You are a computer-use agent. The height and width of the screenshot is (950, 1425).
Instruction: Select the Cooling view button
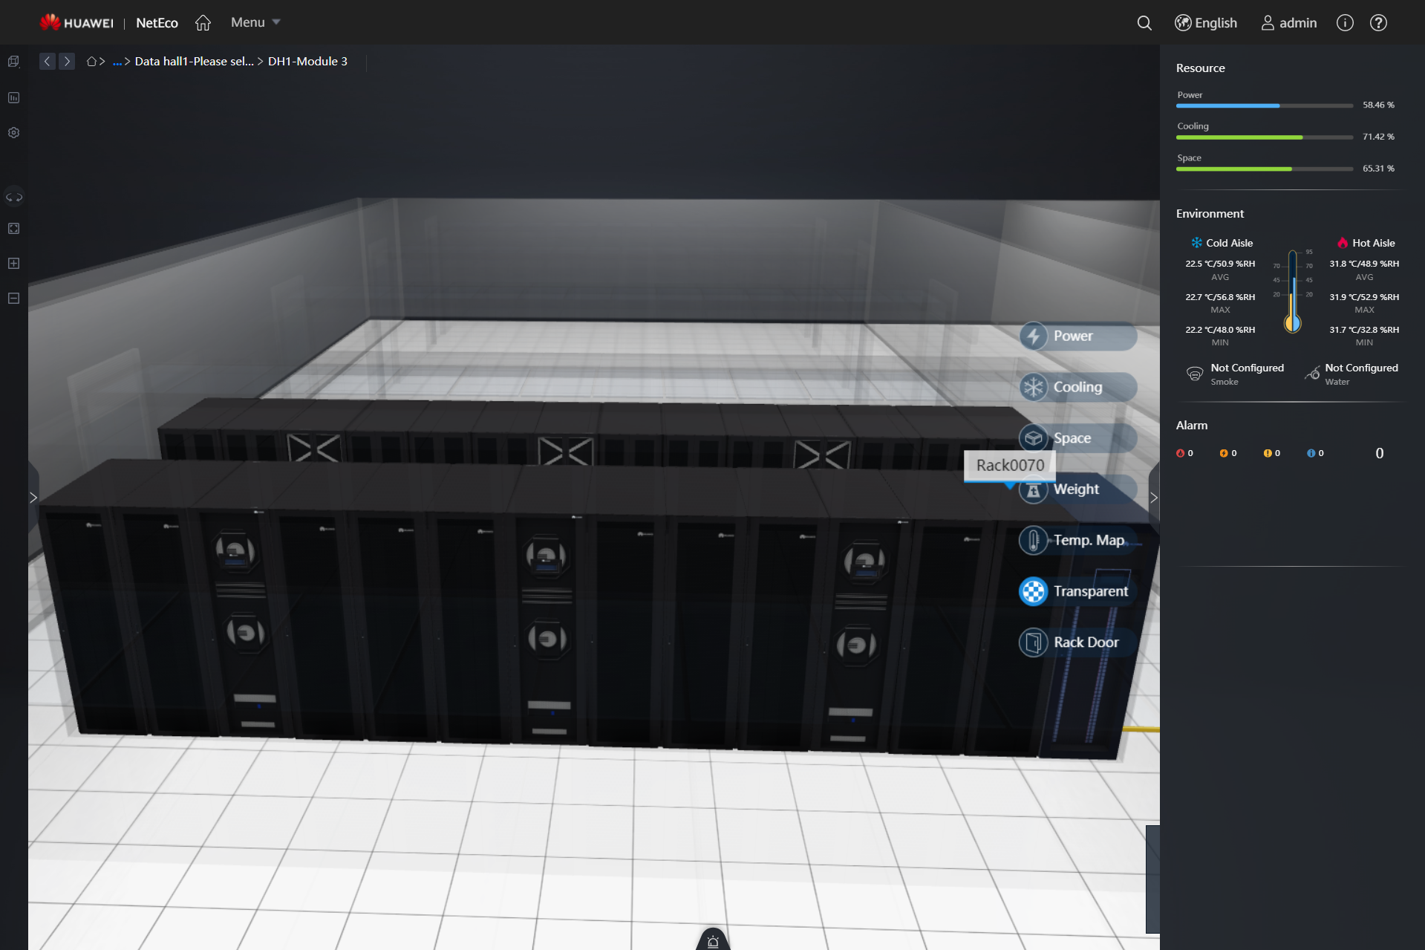pyautogui.click(x=1076, y=386)
